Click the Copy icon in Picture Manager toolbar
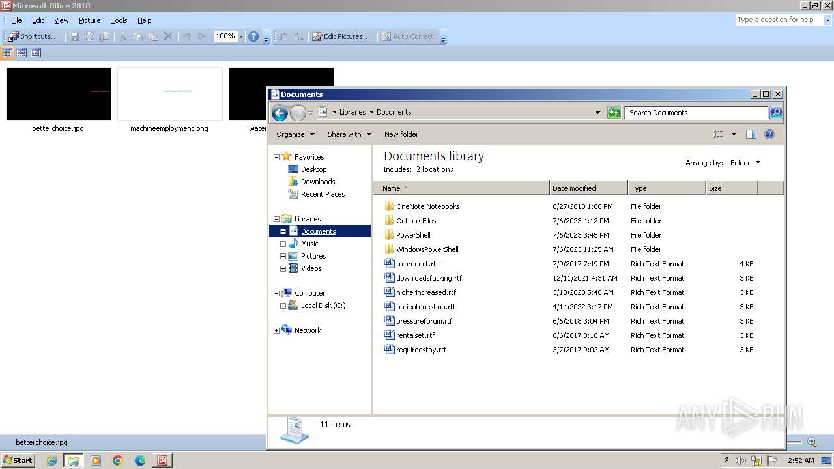 [137, 36]
